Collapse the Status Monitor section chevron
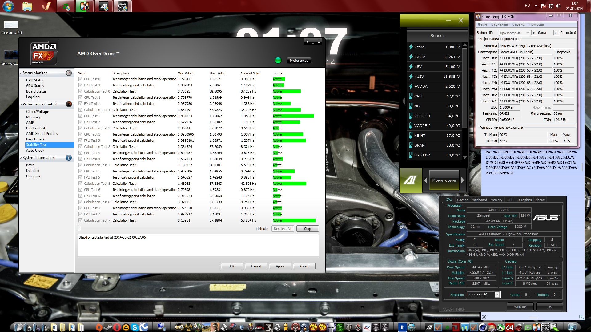The height and width of the screenshot is (332, 591). (x=21, y=73)
